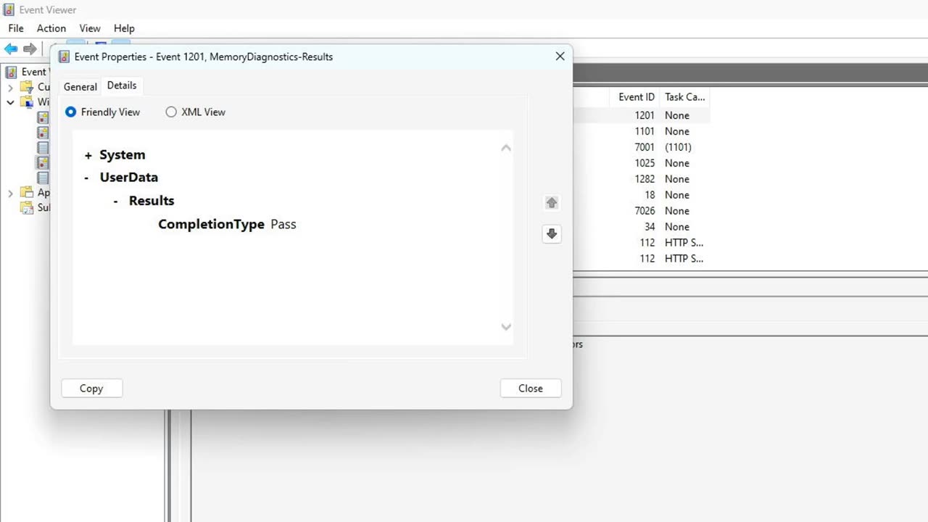Select the event row with ID 7026

pyautogui.click(x=642, y=211)
